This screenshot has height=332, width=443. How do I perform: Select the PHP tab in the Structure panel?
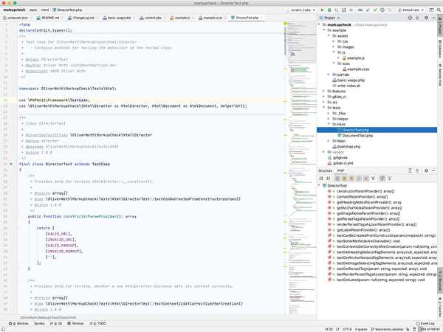[x=340, y=170]
